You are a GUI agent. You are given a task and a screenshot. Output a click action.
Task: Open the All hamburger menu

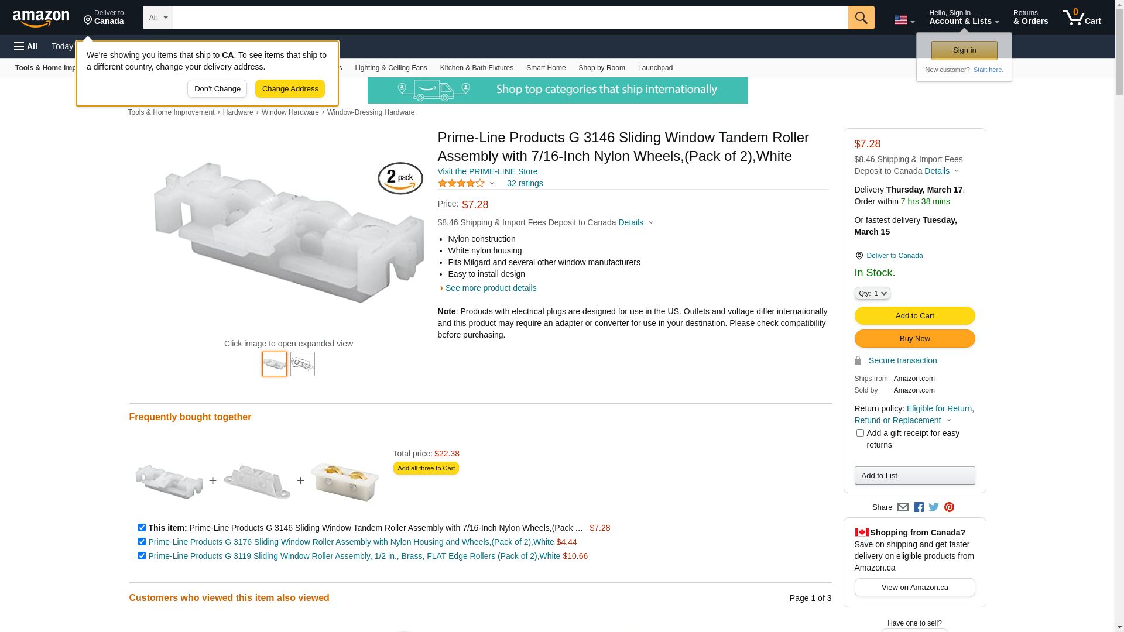click(26, 46)
